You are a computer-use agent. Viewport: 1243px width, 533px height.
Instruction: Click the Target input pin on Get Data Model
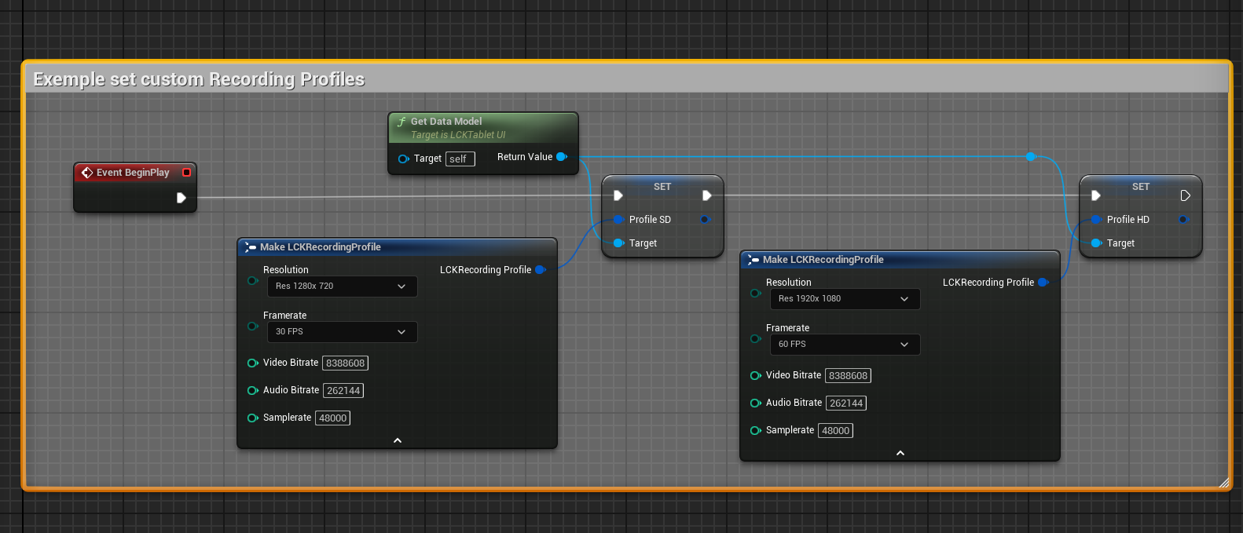404,159
